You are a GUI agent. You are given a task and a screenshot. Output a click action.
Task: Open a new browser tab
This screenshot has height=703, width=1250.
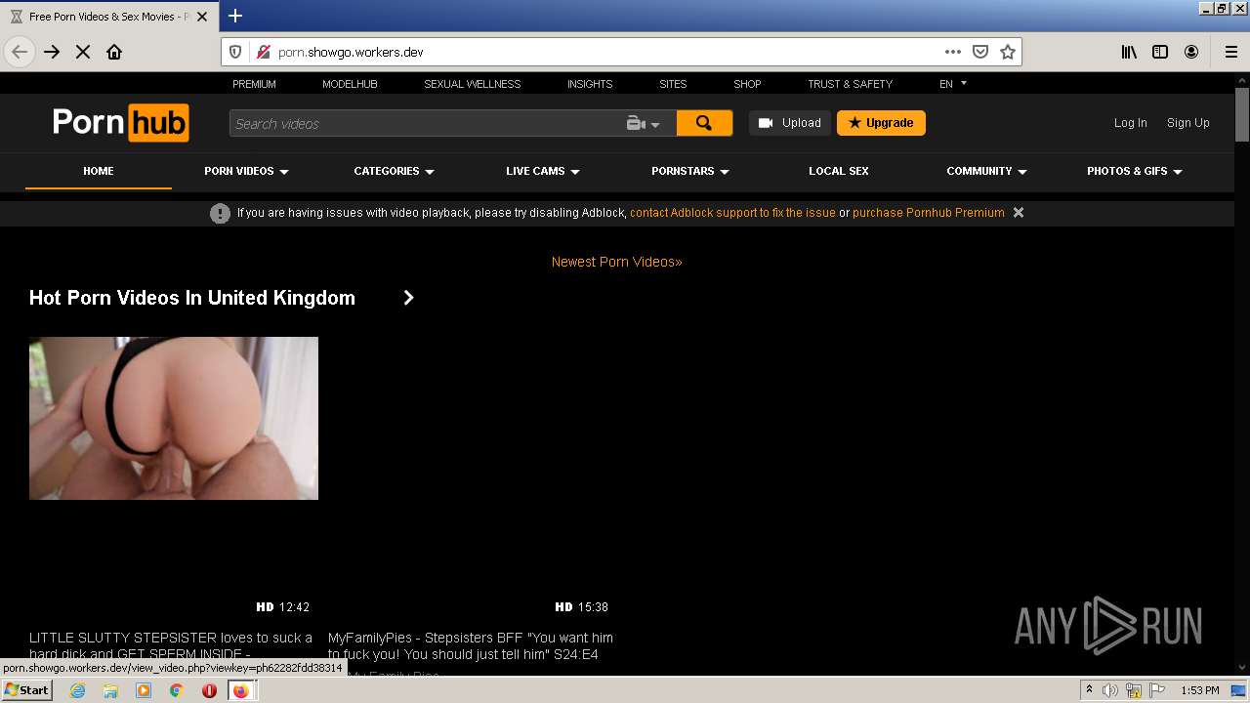(x=235, y=16)
